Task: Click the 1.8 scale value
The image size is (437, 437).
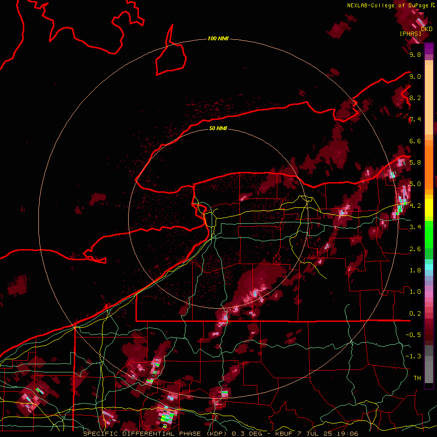Action: click(x=415, y=270)
